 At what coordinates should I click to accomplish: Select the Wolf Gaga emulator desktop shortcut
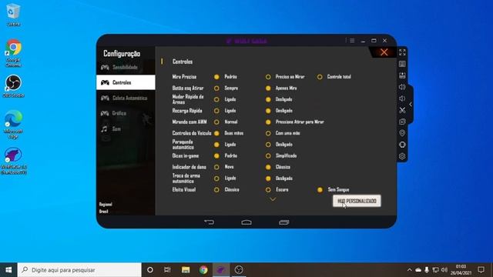13,161
